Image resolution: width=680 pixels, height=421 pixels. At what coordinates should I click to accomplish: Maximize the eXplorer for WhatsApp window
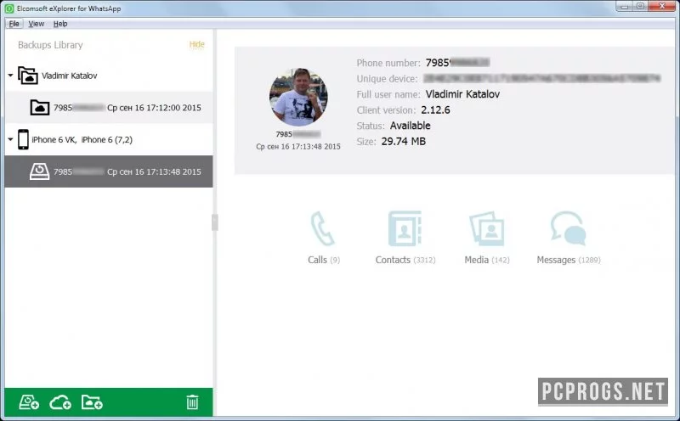(x=641, y=6)
